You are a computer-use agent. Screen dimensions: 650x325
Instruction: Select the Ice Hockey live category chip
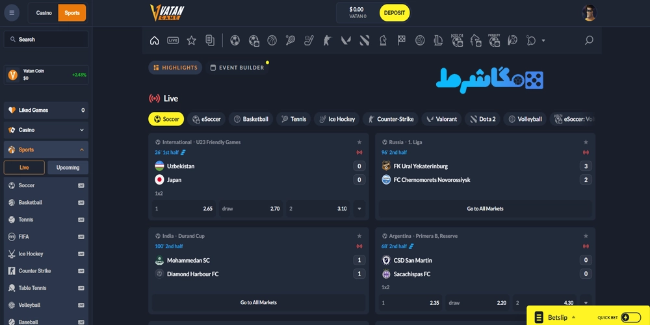(337, 119)
